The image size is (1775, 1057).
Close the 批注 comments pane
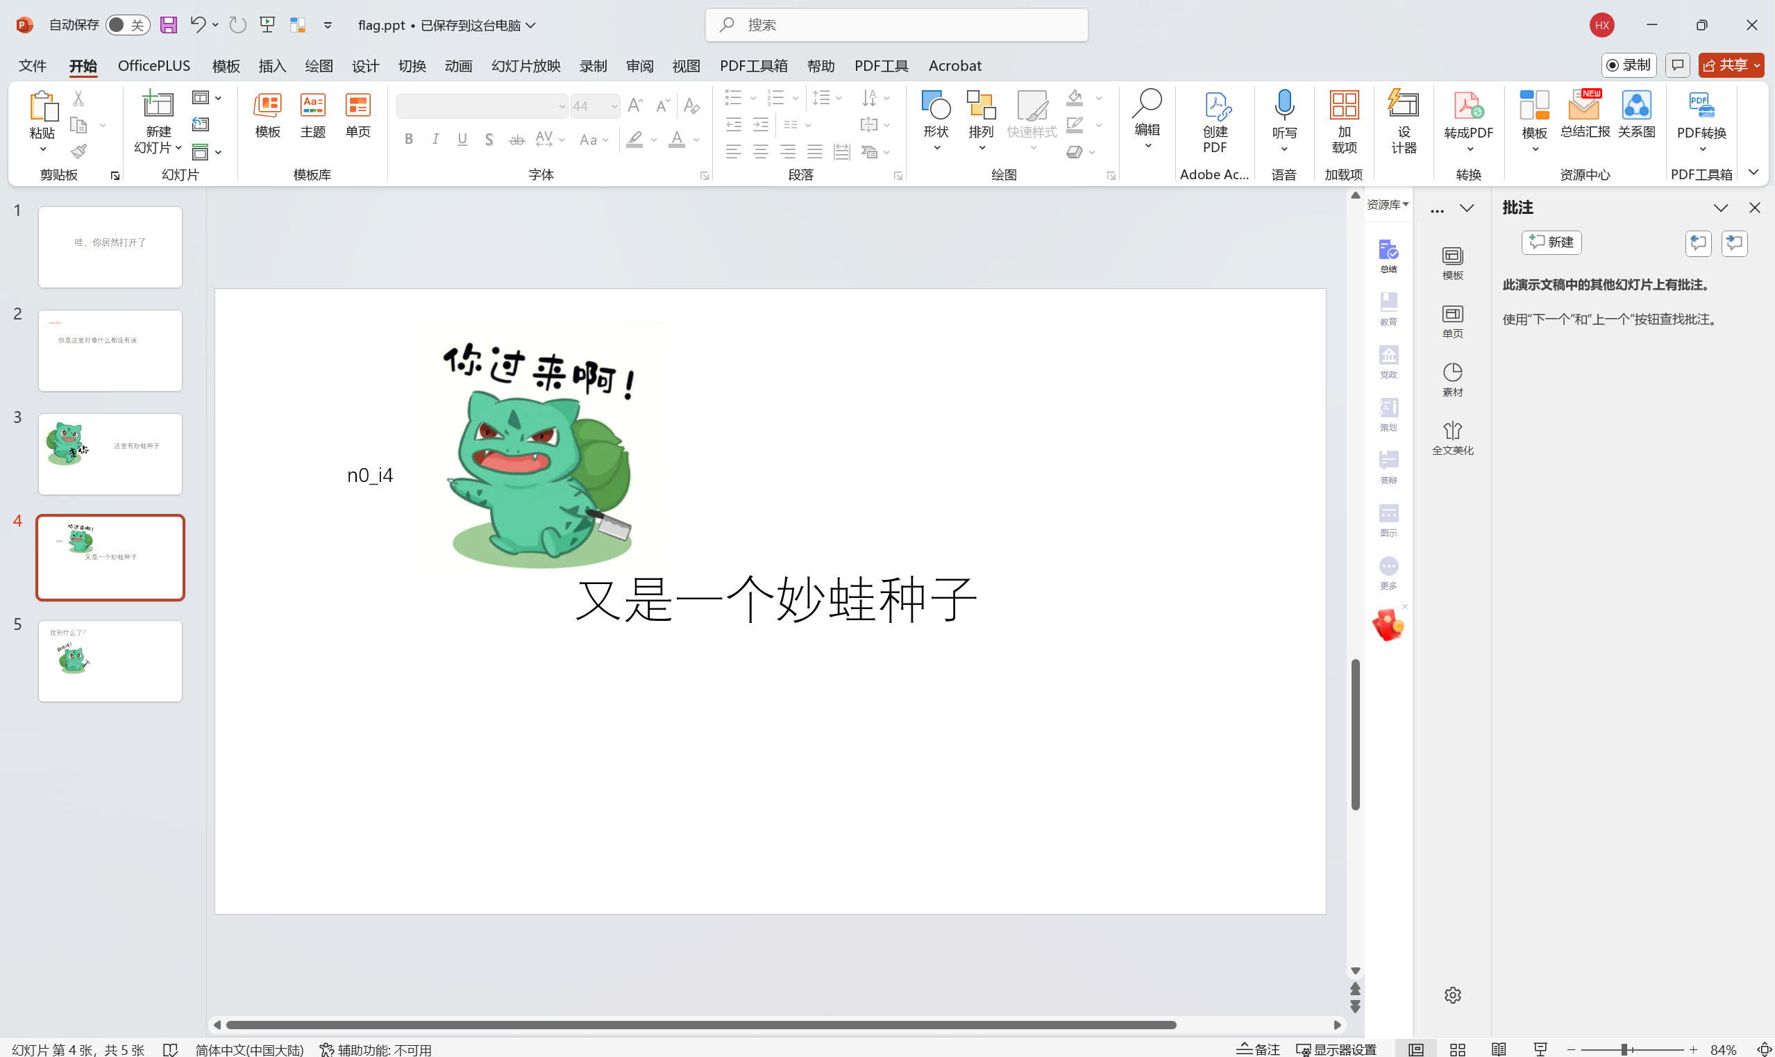click(x=1754, y=208)
